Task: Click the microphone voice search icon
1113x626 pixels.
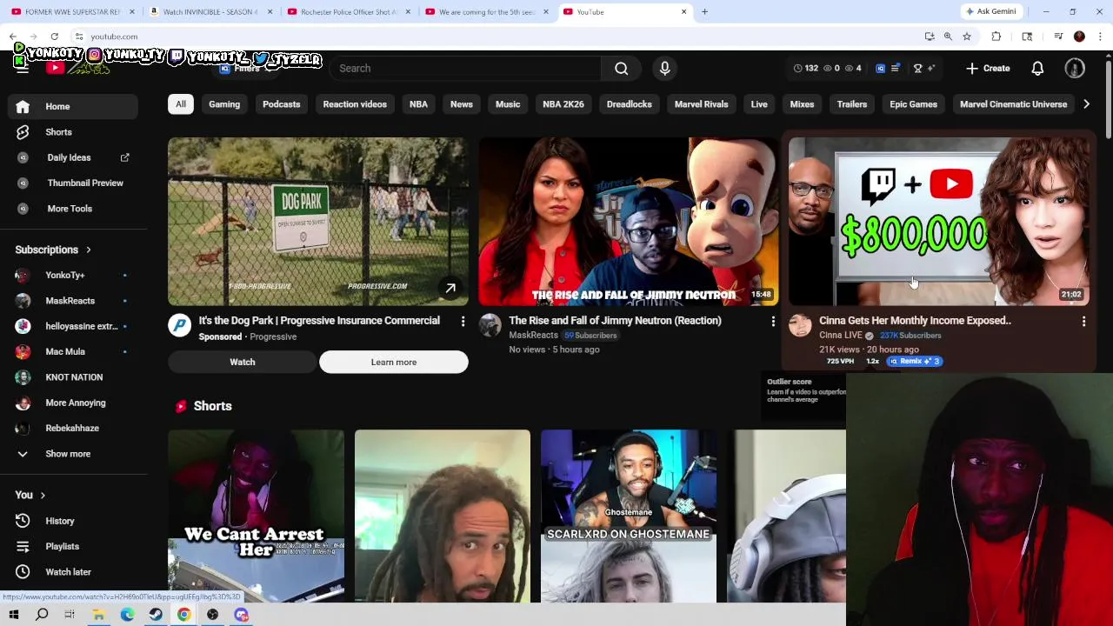Action: pyautogui.click(x=664, y=69)
